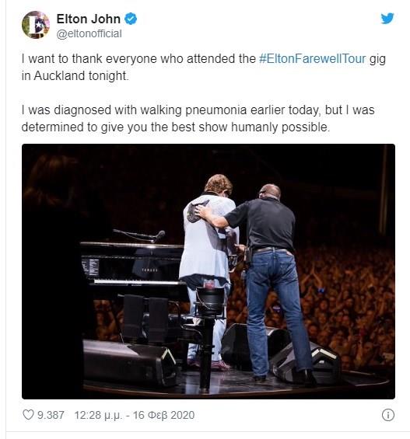The image size is (410, 439).
Task: Open the tweet info icon
Action: (x=388, y=415)
